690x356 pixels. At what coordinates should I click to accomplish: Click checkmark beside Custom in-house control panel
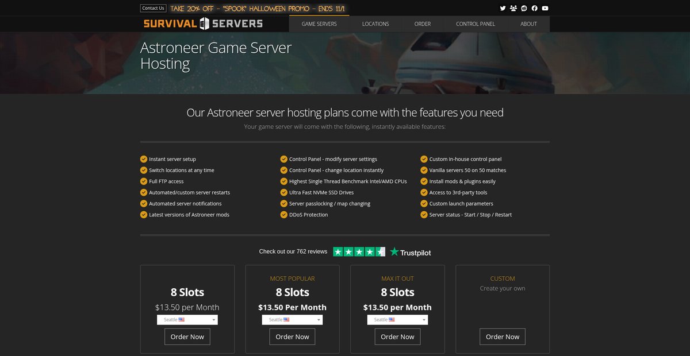click(424, 159)
